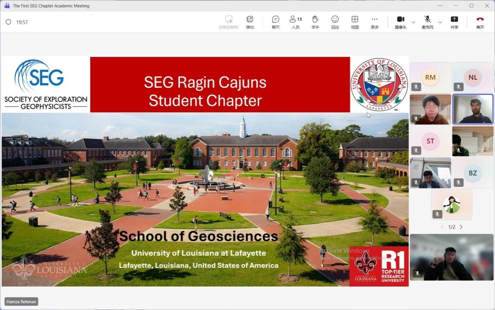Click the take control icon (获取控制权)
495x310 pixels.
point(229,22)
